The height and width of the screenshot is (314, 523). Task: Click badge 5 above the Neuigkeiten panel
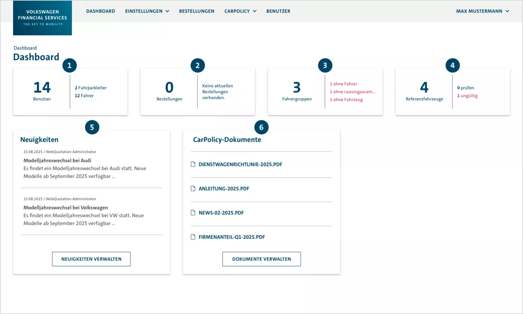tap(92, 127)
